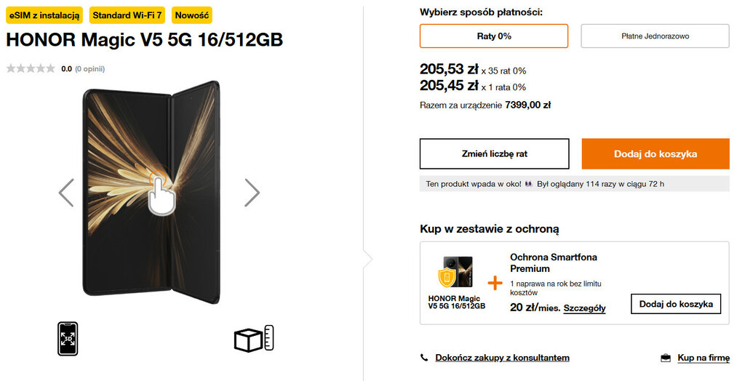Open Szczegóły link for protection plan
This screenshot has height=381, width=745.
click(584, 308)
